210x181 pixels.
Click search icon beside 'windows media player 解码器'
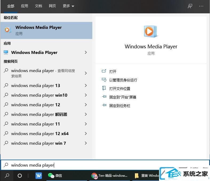pyautogui.click(x=6, y=114)
